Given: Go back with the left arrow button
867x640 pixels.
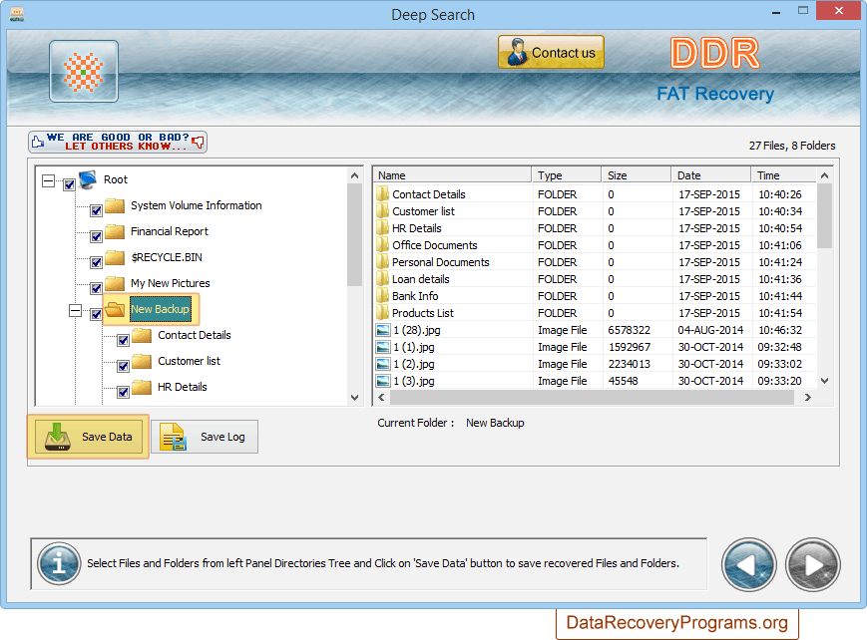Looking at the screenshot, I should [748, 565].
